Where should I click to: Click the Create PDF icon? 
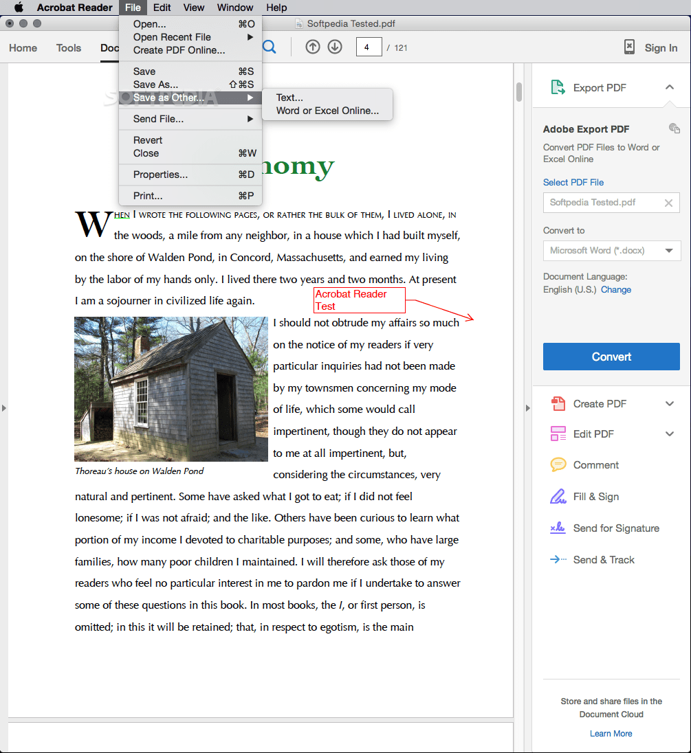pos(558,404)
